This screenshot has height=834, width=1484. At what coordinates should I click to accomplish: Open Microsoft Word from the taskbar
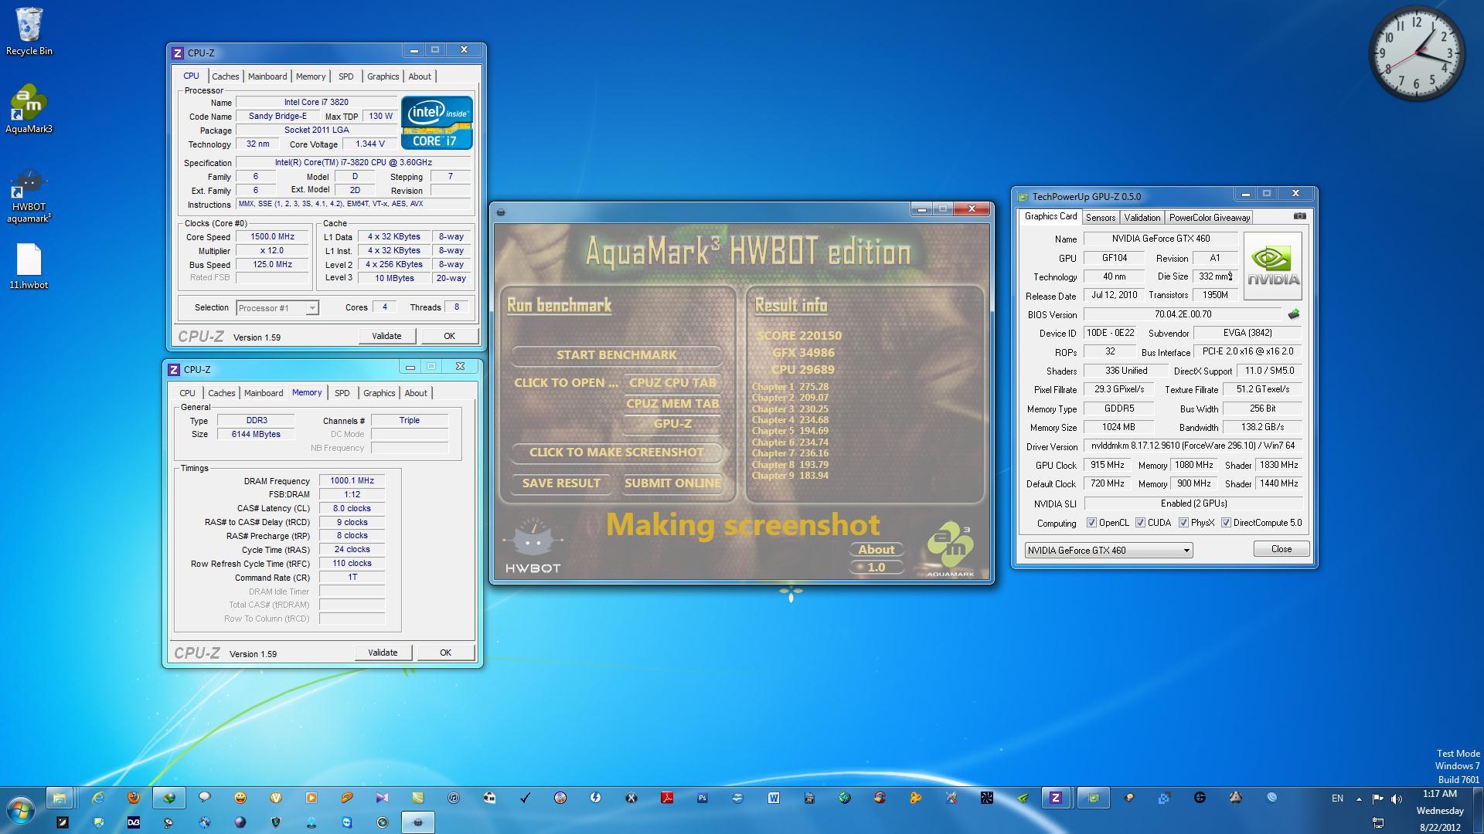pyautogui.click(x=774, y=798)
